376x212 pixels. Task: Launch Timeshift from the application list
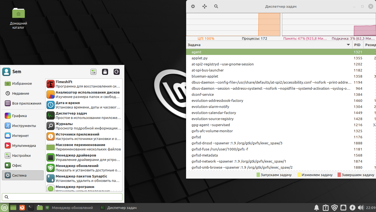[83, 84]
